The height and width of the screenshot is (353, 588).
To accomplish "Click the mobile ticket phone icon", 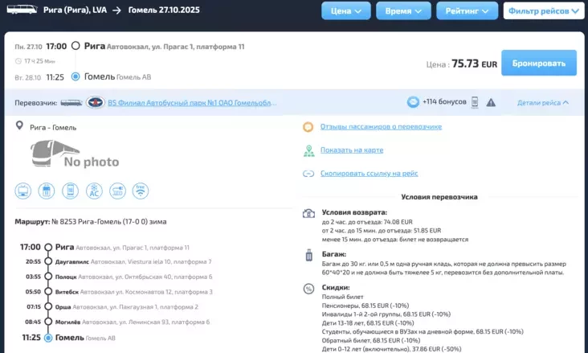I will click(x=475, y=102).
